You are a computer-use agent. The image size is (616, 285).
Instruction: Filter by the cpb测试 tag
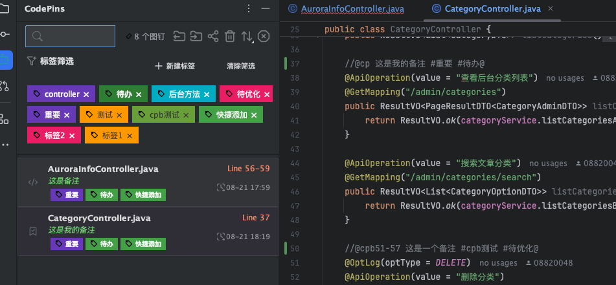[x=163, y=114]
